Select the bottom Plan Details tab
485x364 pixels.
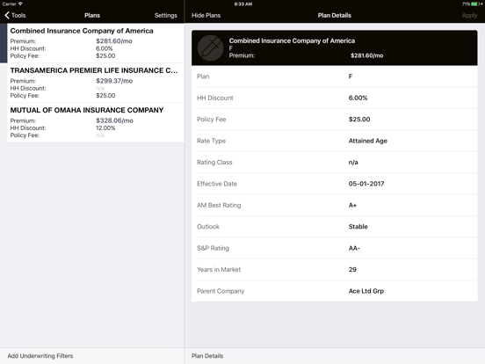(207, 355)
